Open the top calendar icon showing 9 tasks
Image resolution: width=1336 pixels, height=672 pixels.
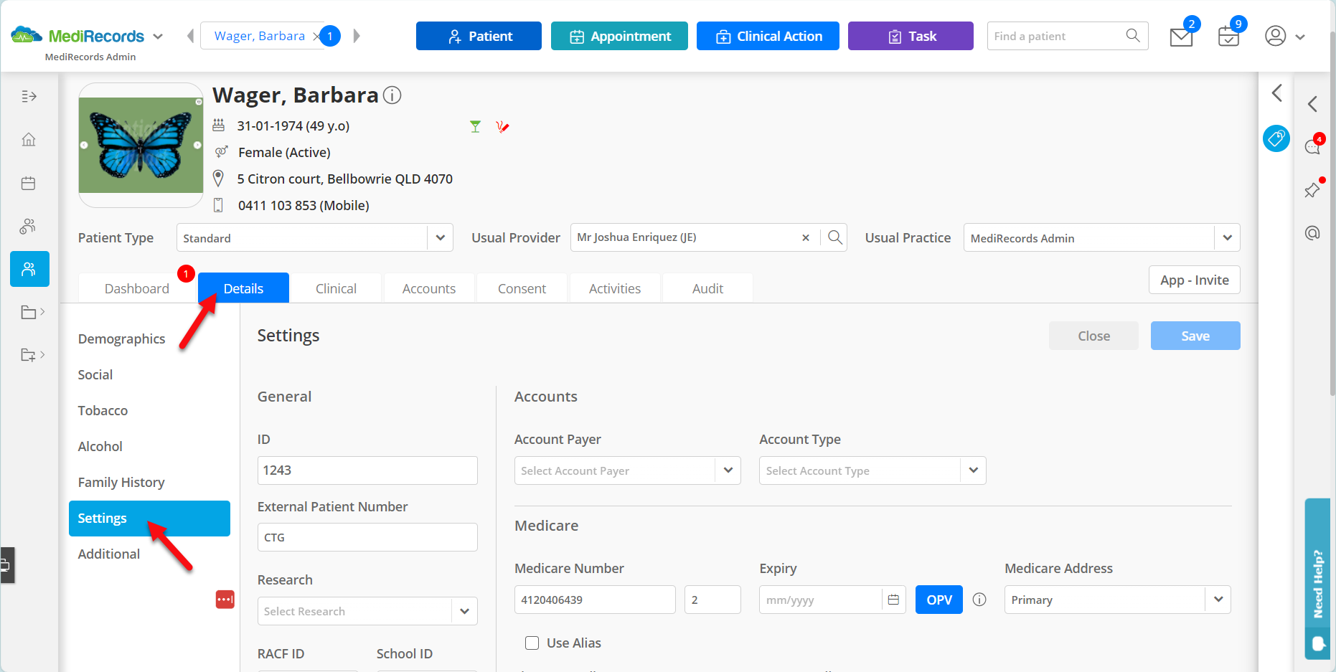(x=1228, y=36)
